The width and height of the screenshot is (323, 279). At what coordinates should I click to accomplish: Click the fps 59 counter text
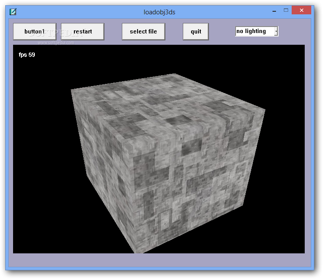[x=27, y=55]
